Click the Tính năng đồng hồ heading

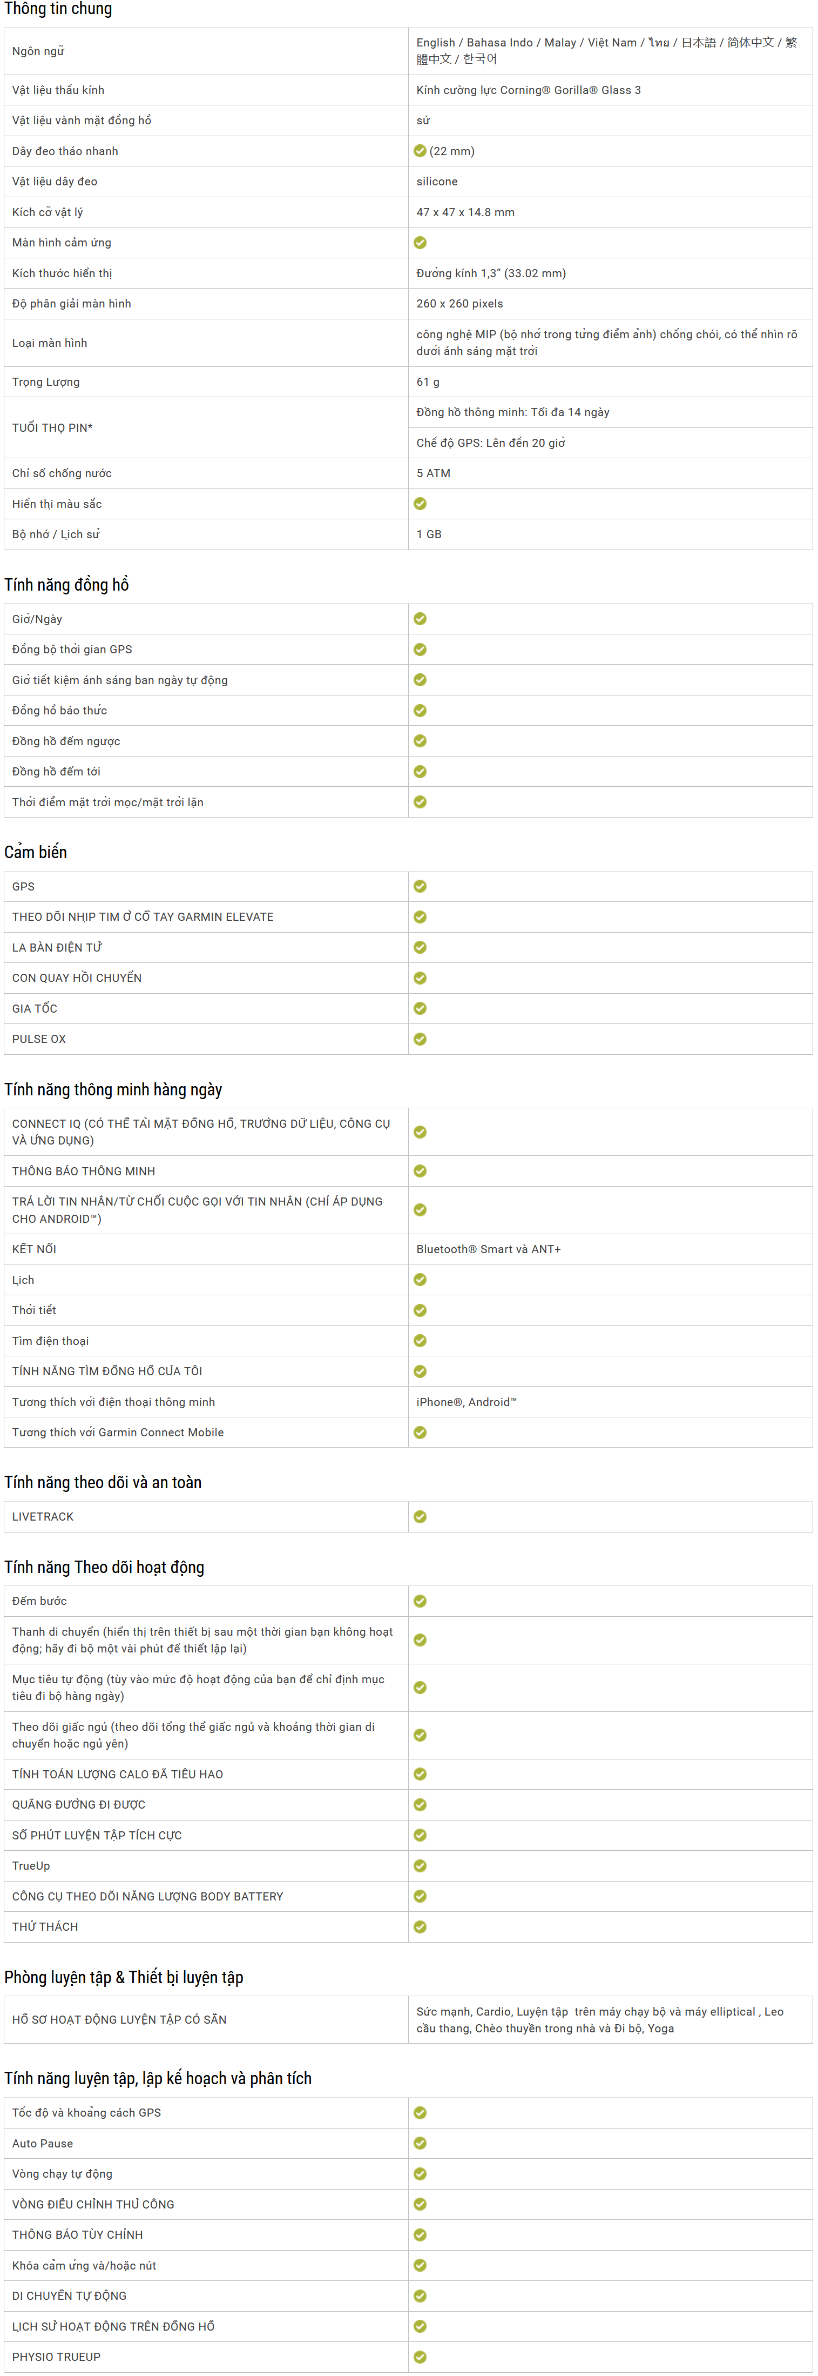66,585
